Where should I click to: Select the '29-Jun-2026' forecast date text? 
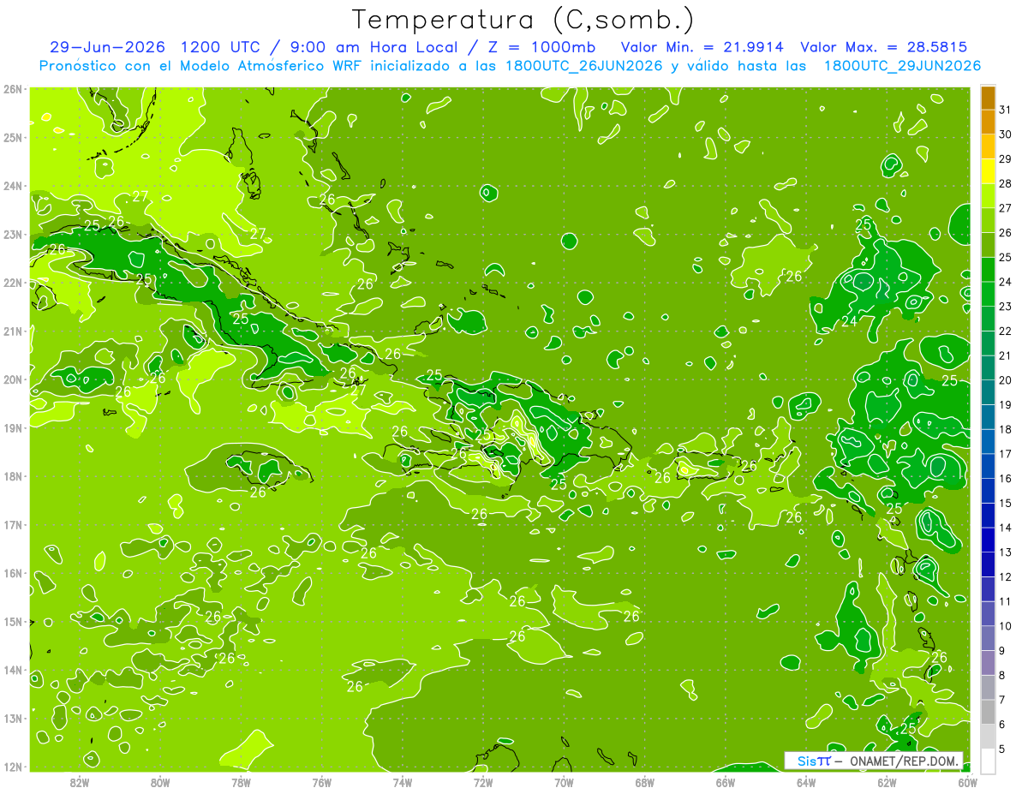click(107, 47)
